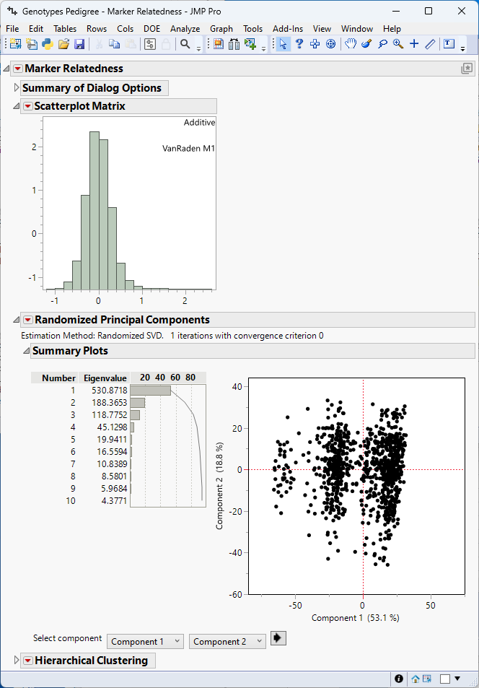Click the table with green plus icon

coord(250,44)
